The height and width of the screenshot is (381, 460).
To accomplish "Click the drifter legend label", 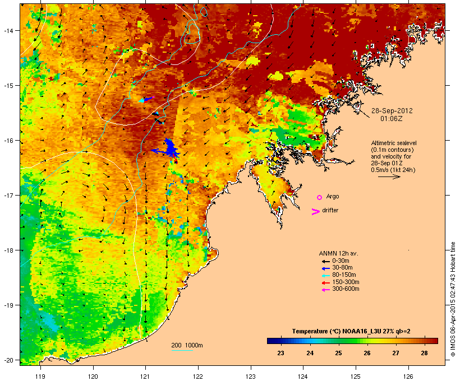I will (x=330, y=210).
